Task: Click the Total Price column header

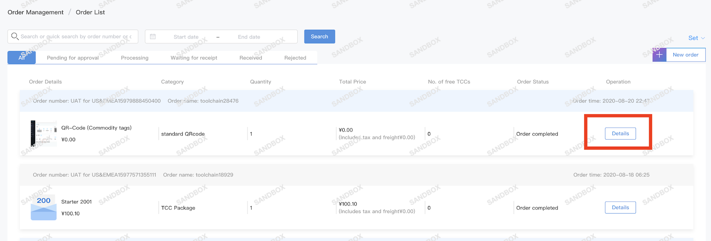Action: [x=352, y=82]
